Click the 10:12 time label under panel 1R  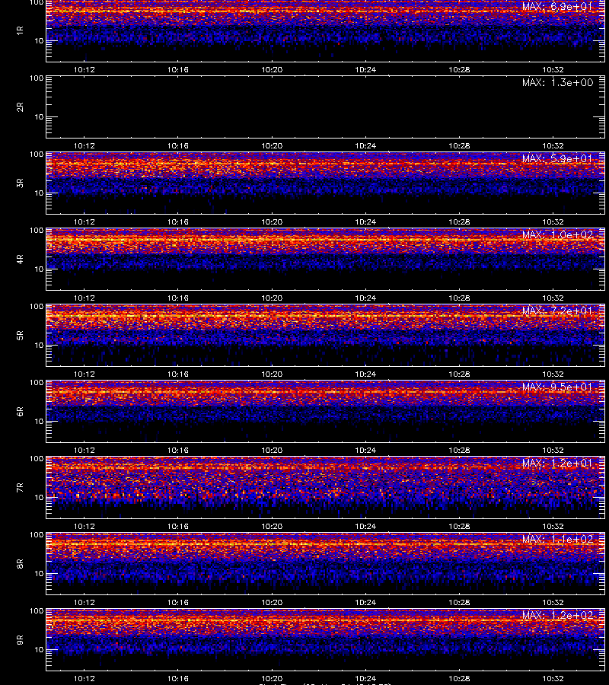(x=84, y=69)
